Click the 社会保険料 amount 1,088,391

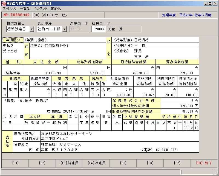[x=125, y=95]
